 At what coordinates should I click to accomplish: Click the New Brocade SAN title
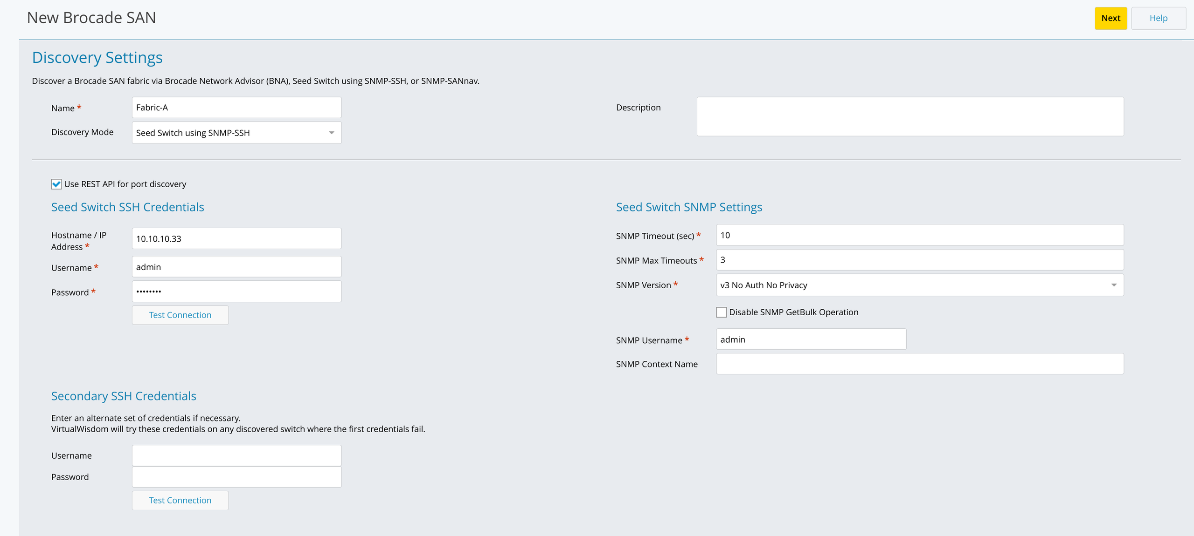pyautogui.click(x=91, y=18)
